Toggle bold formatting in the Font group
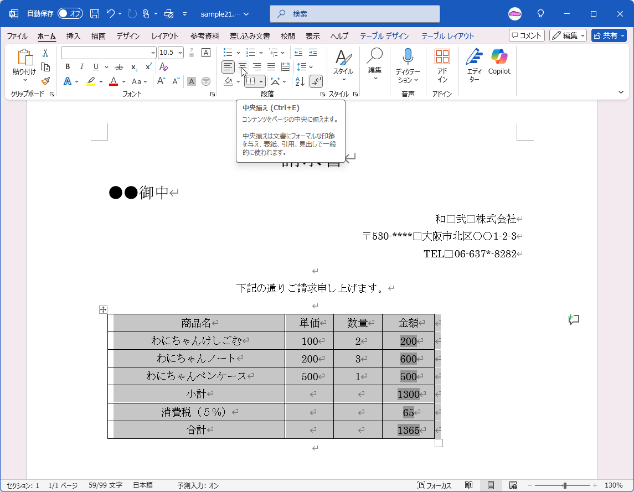Image resolution: width=634 pixels, height=492 pixels. point(67,67)
